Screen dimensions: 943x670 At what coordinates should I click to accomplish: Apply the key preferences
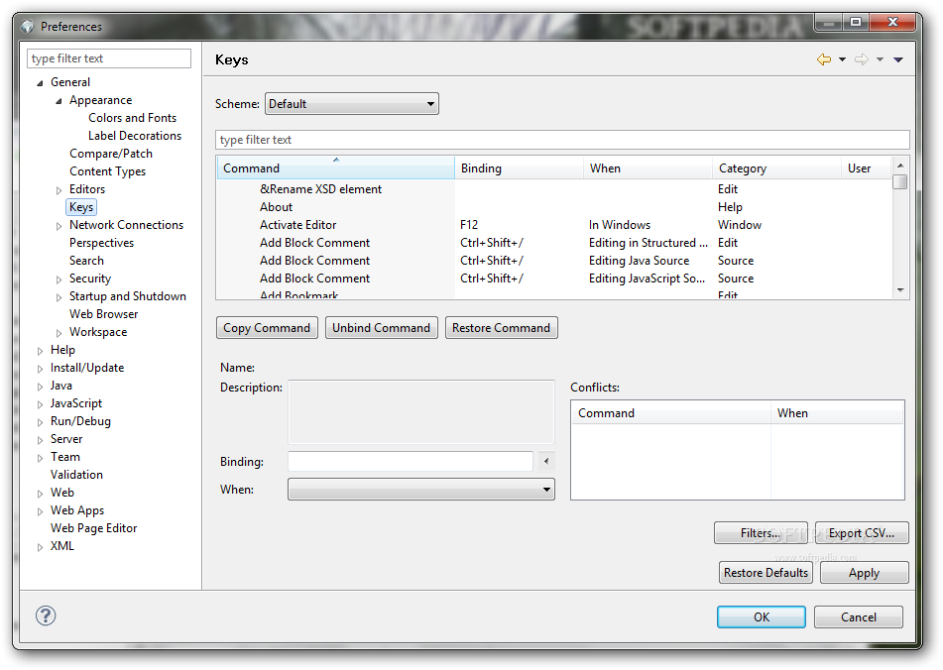click(x=865, y=573)
